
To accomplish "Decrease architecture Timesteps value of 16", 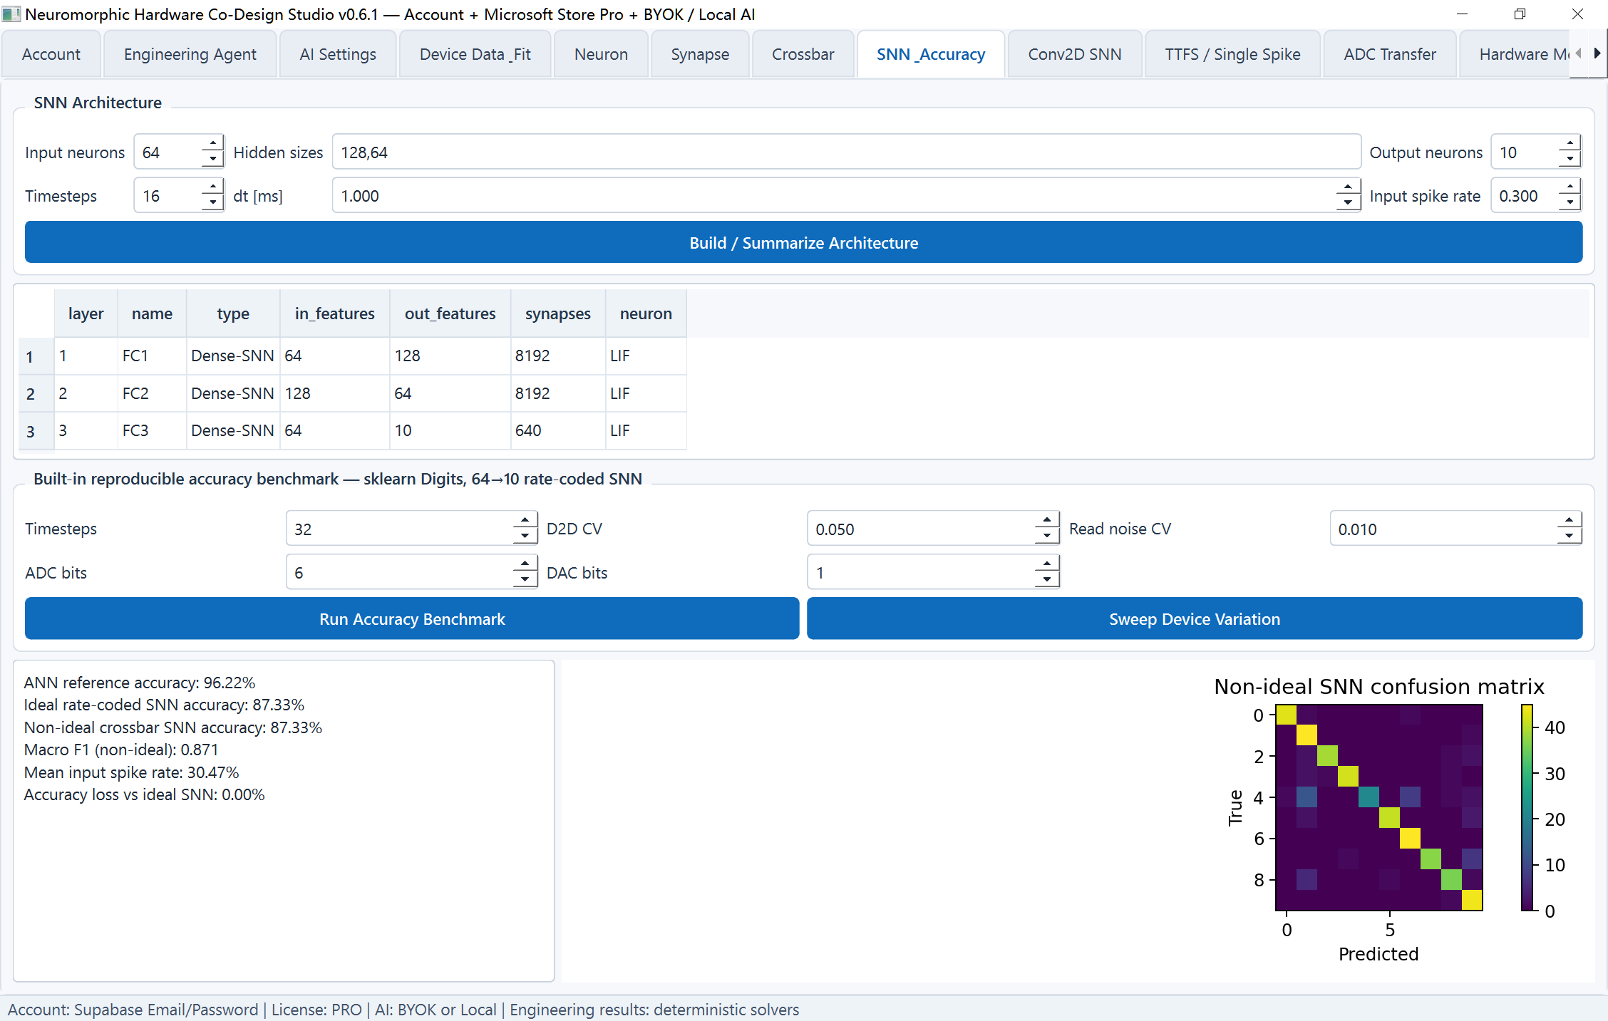I will pos(212,204).
